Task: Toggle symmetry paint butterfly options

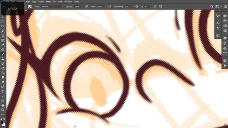Action: (x=161, y=6)
